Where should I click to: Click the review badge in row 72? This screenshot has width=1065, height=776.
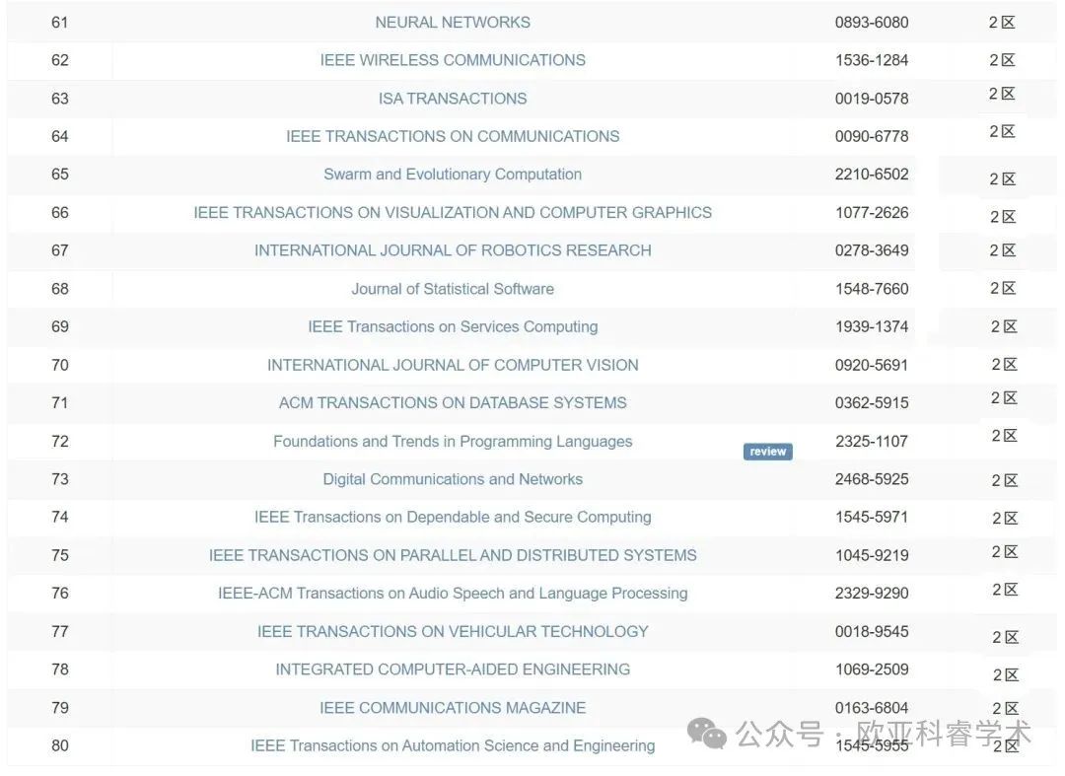767,452
